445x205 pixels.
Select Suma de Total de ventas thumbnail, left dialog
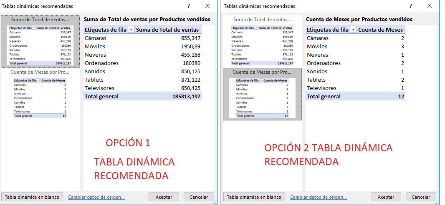(x=40, y=42)
